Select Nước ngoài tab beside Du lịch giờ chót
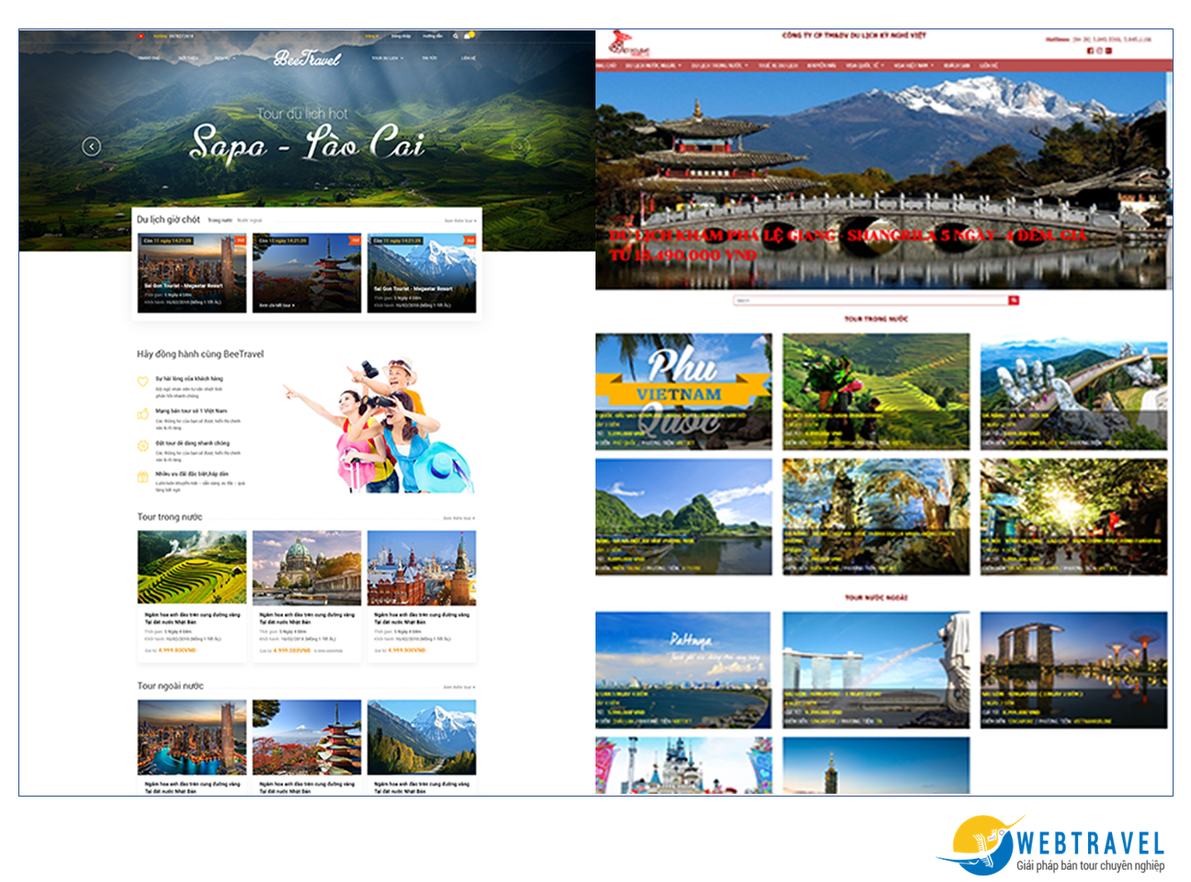Image resolution: width=1191 pixels, height=882 pixels. tap(250, 220)
